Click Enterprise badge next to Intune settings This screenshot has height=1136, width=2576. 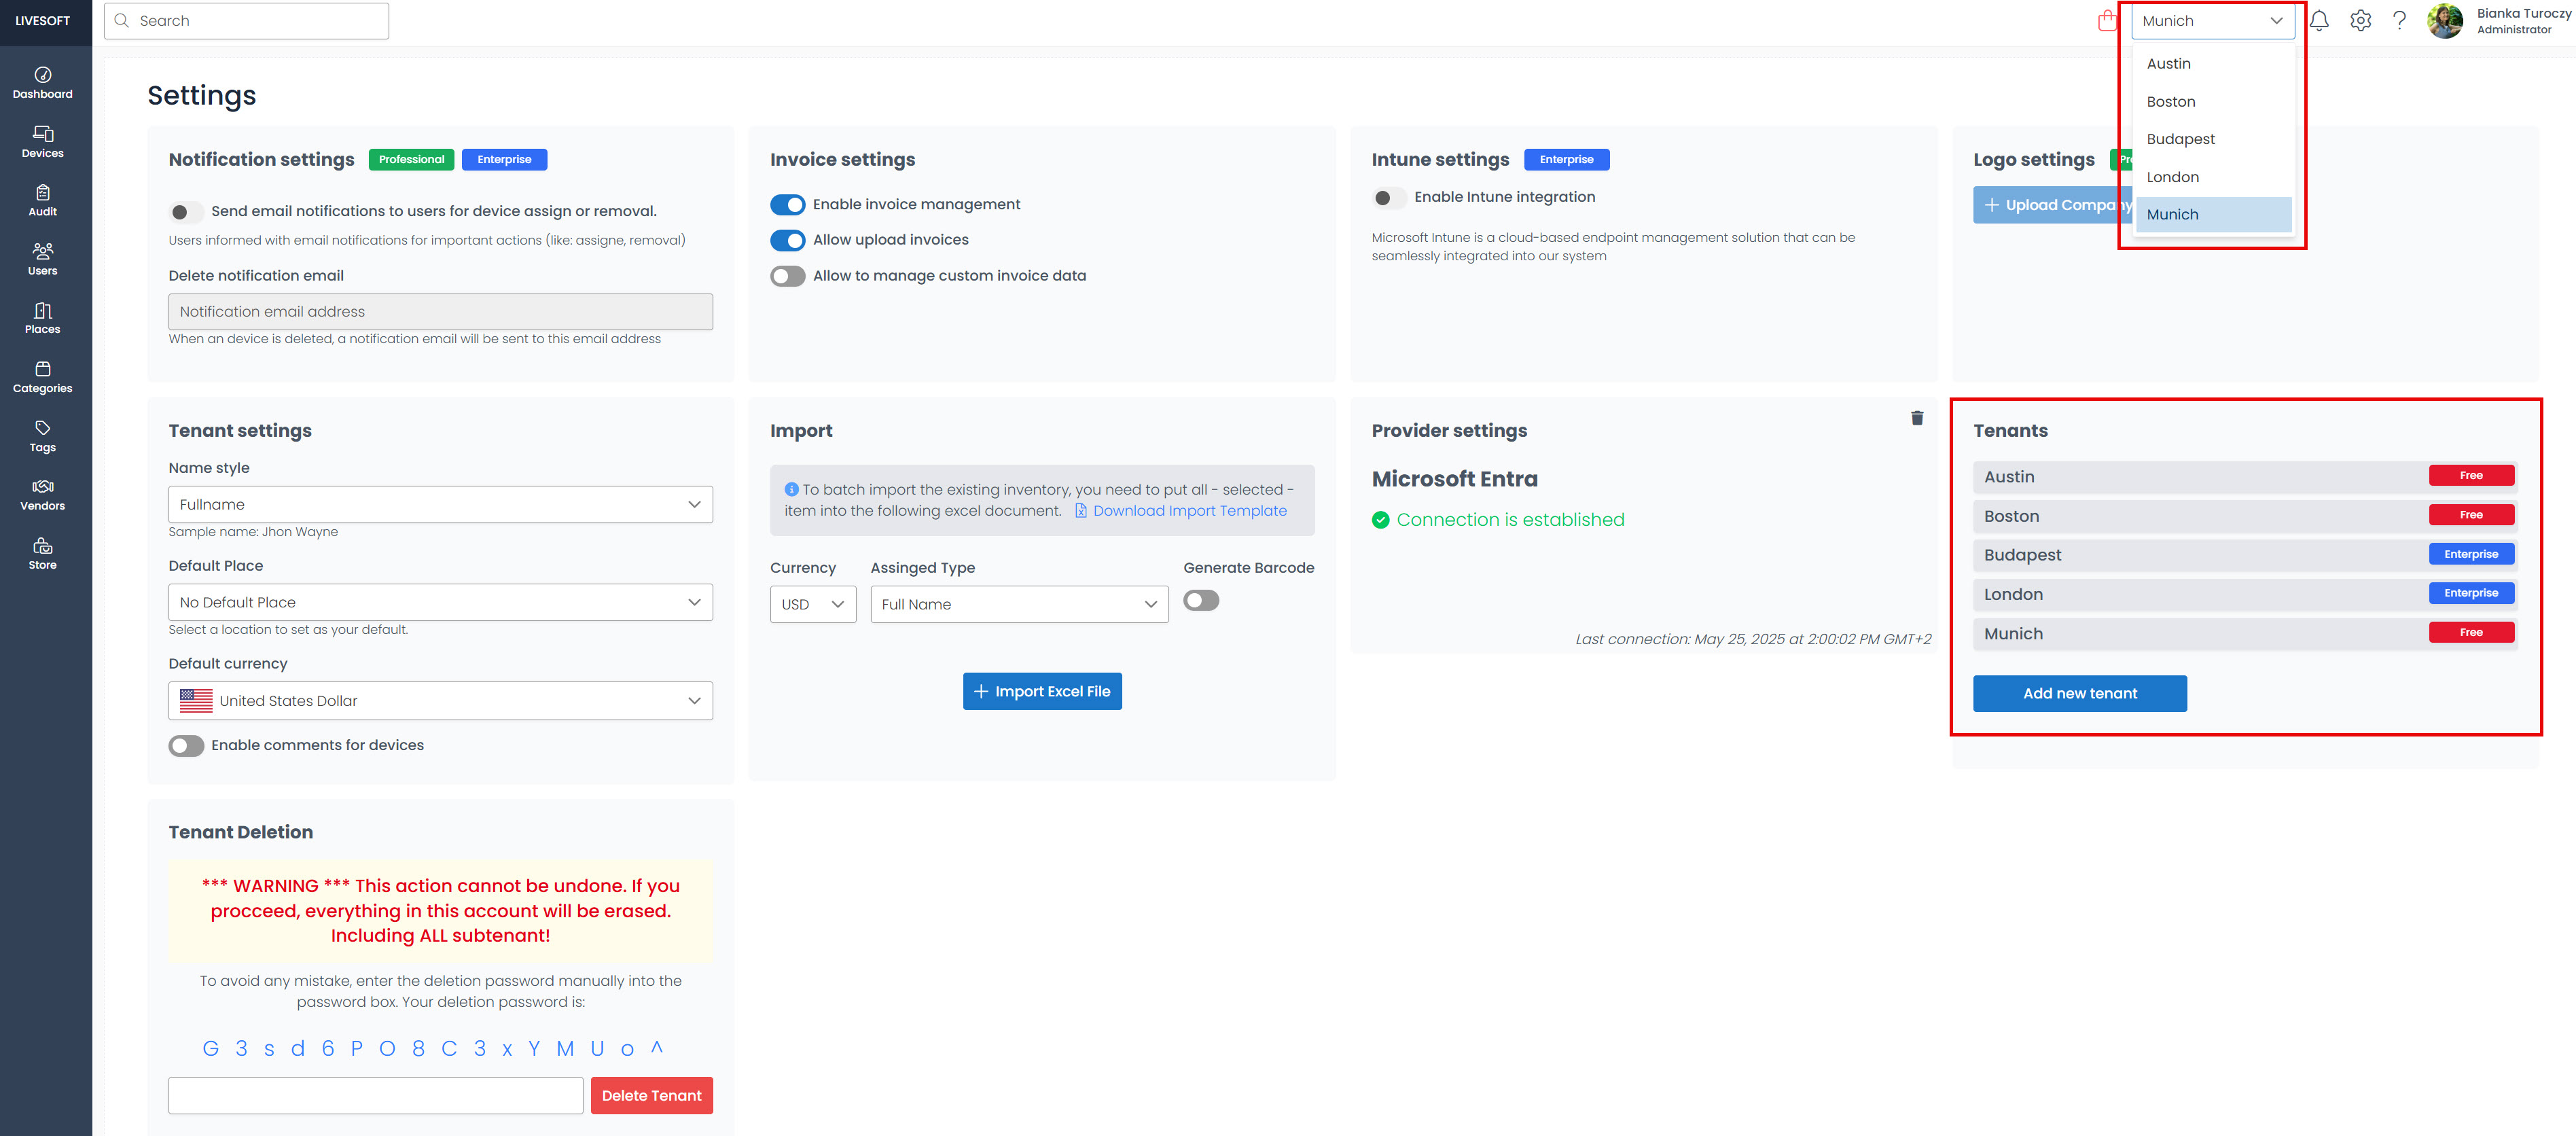(1566, 160)
